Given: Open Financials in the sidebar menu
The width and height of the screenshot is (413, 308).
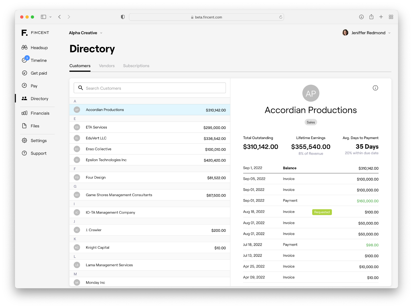Looking at the screenshot, I should pos(40,113).
